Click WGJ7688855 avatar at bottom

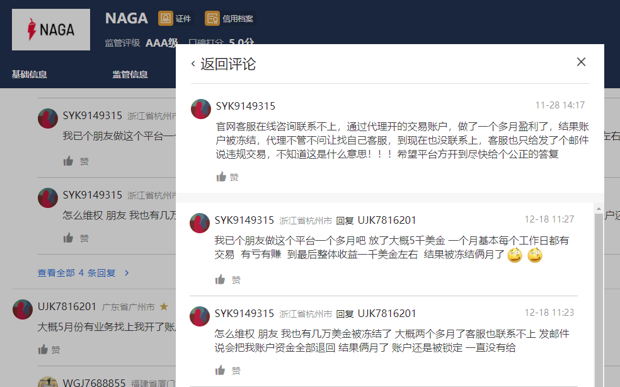48,382
